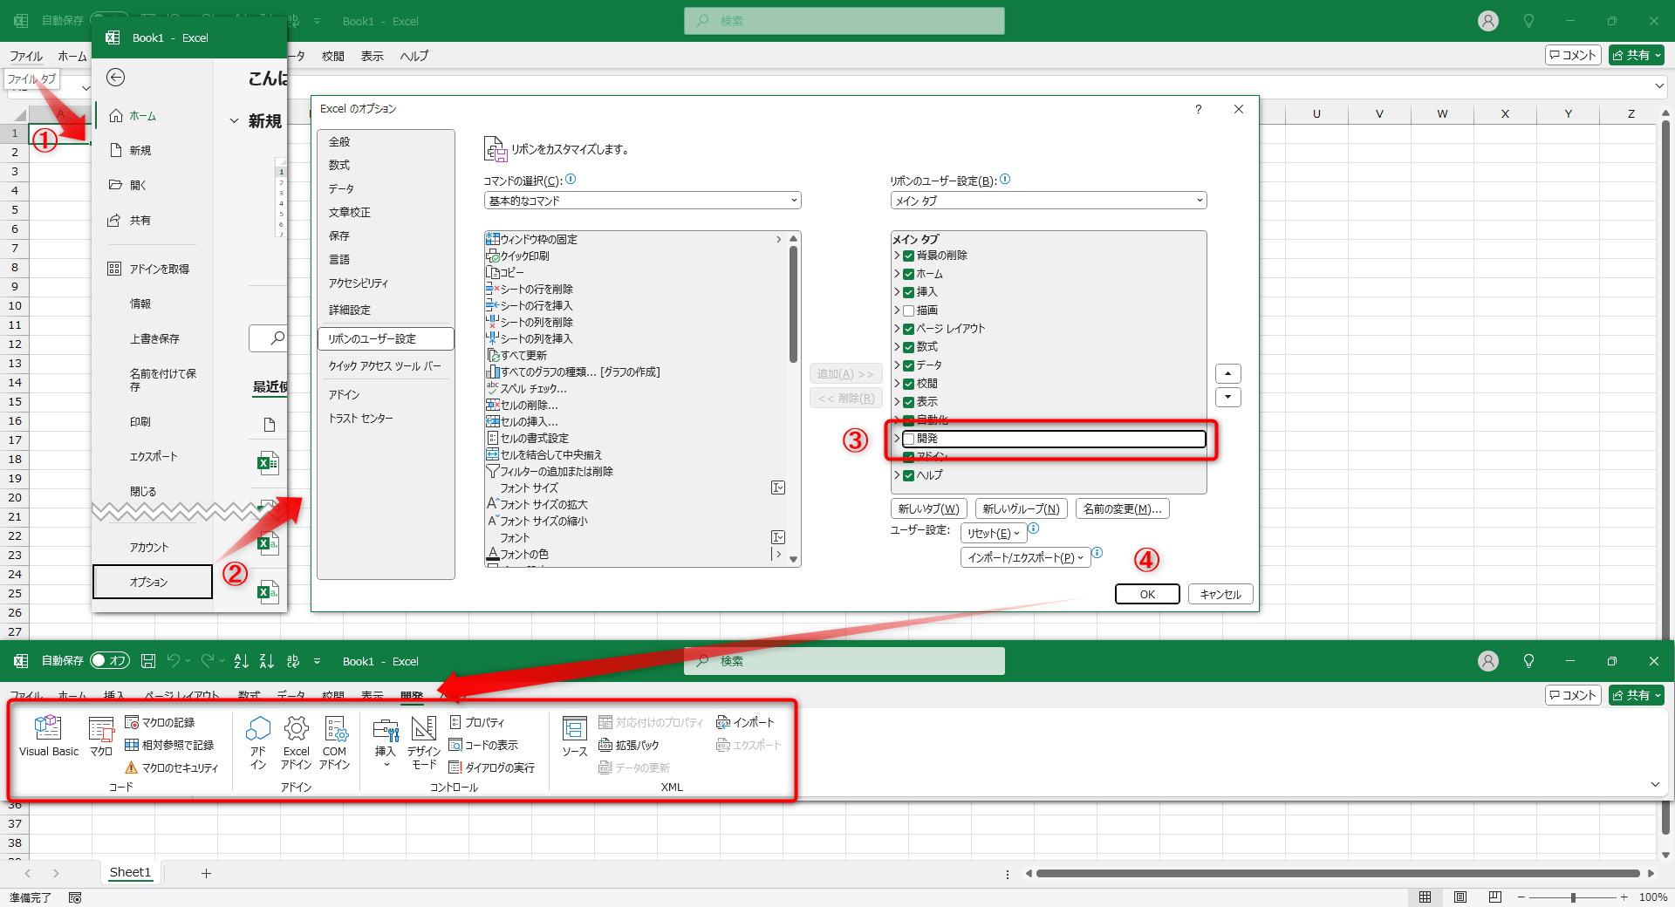Click コードの表示 (View Code)

click(x=483, y=745)
